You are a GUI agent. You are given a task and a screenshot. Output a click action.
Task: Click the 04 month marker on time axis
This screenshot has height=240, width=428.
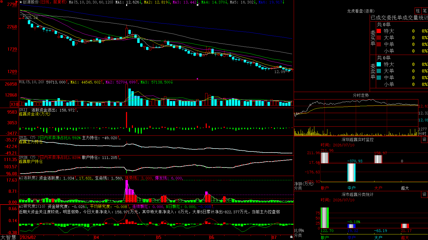click(97, 237)
